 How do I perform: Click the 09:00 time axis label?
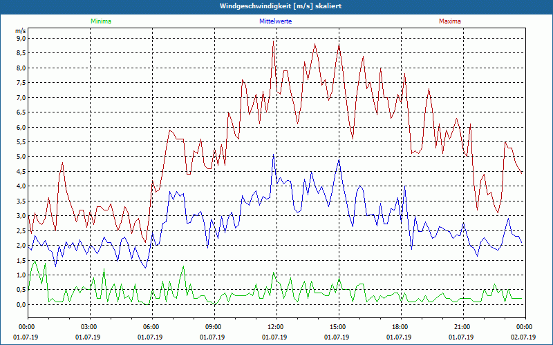click(214, 327)
